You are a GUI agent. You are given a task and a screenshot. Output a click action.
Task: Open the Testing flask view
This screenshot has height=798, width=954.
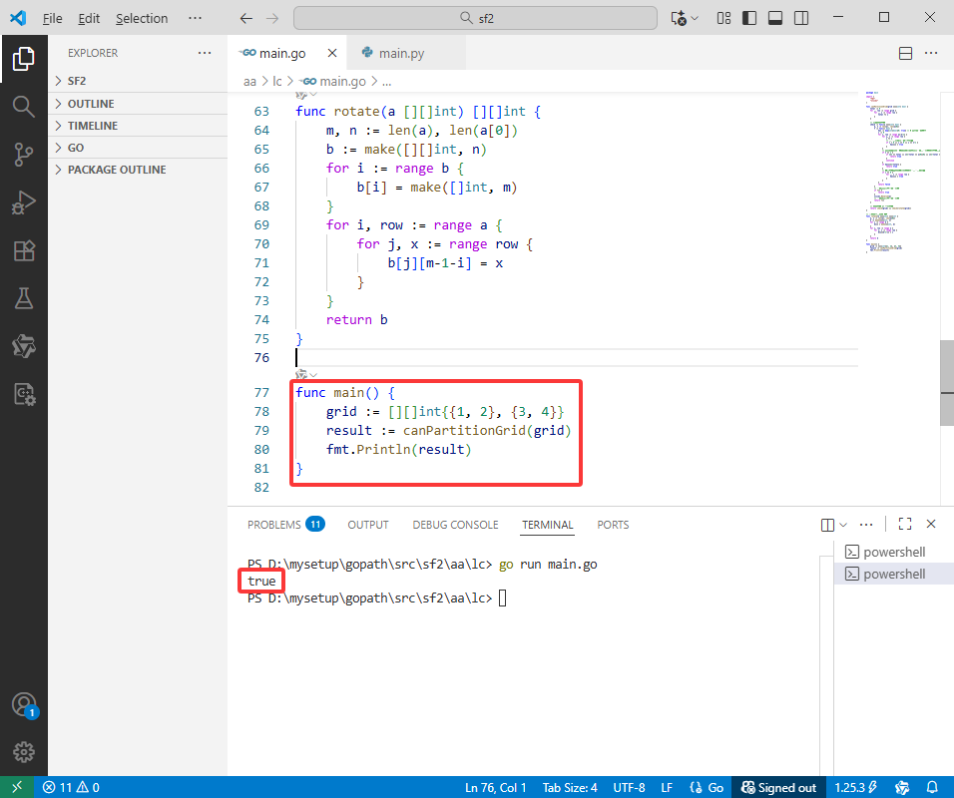point(23,298)
